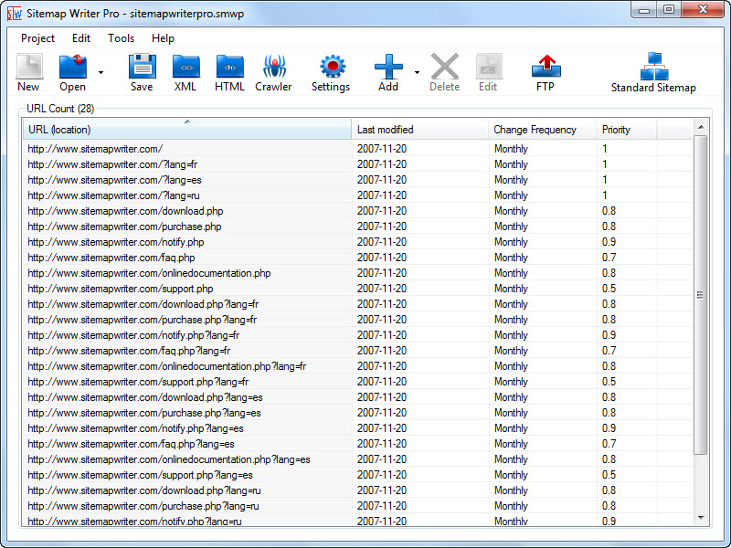Select the support.php URL row without lang
Viewport: 731px width, 548px height.
point(357,289)
